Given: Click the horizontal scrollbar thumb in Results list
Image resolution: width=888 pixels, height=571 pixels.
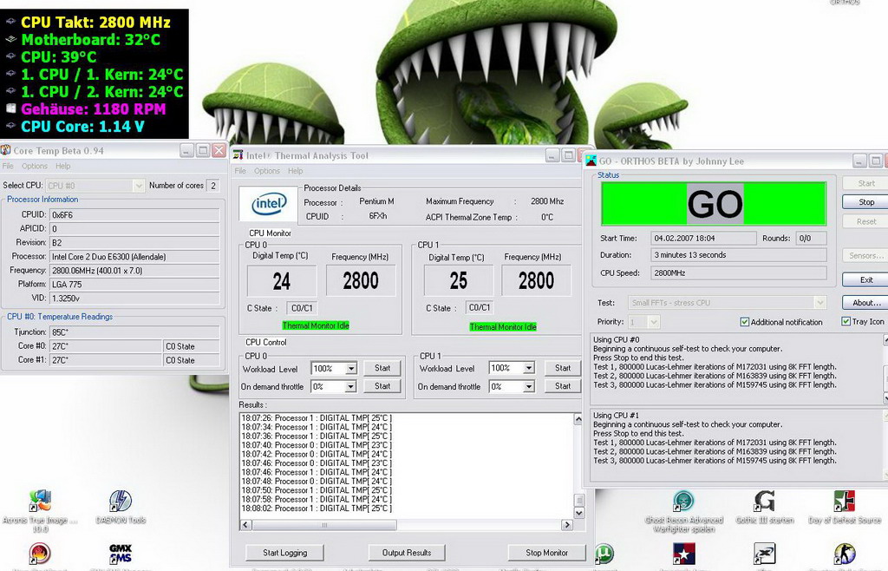Looking at the screenshot, I should (x=324, y=525).
